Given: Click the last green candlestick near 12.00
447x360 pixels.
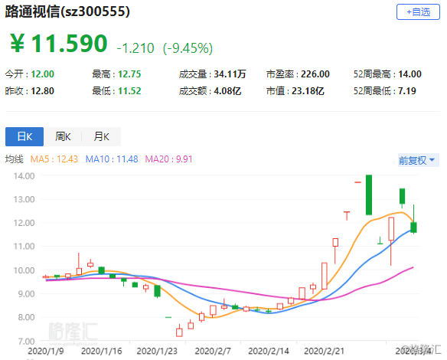Looking at the screenshot, I should 413,227.
